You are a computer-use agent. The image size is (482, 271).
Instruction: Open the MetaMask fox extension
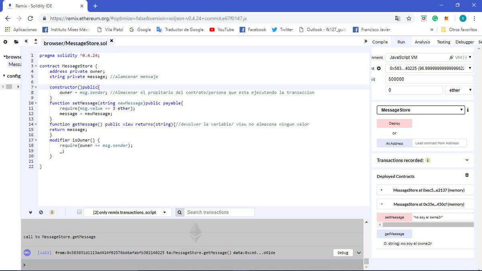447,18
